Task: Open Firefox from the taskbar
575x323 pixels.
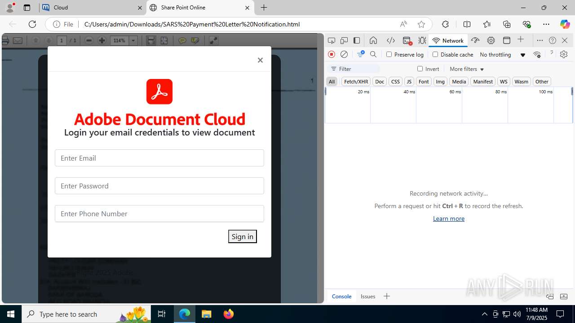Action: [229, 314]
